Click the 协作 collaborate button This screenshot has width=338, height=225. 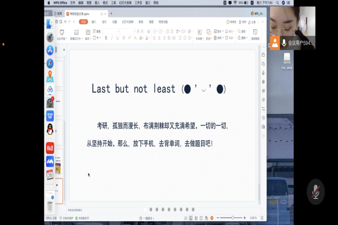(242, 22)
